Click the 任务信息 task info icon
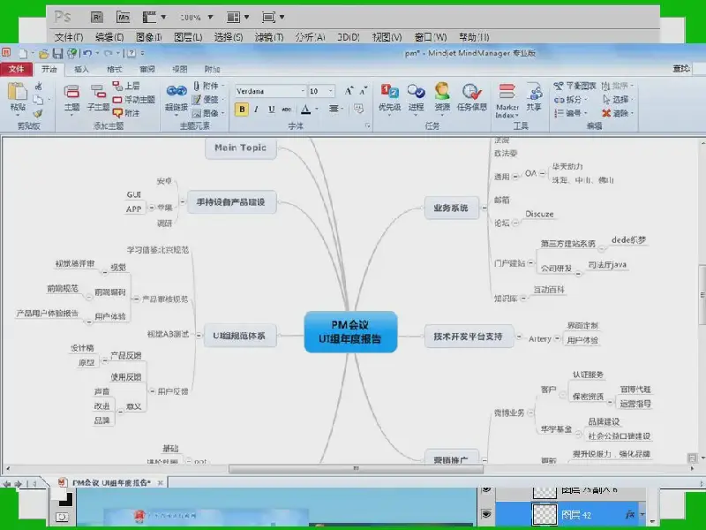This screenshot has width=706, height=530. 472,92
